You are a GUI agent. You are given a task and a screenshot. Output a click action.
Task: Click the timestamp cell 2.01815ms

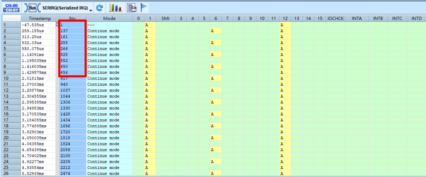click(x=38, y=78)
